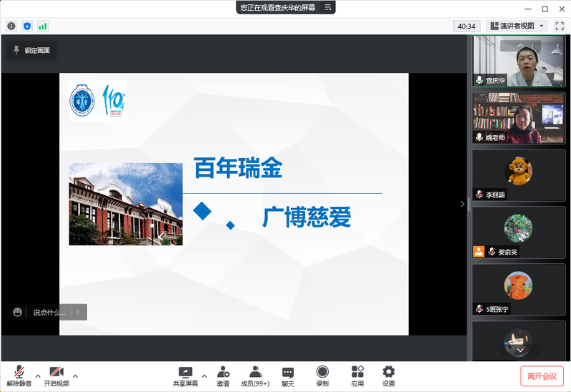The height and width of the screenshot is (392, 571).
Task: Collapse the participant video sidebar arrow
Action: 462,204
